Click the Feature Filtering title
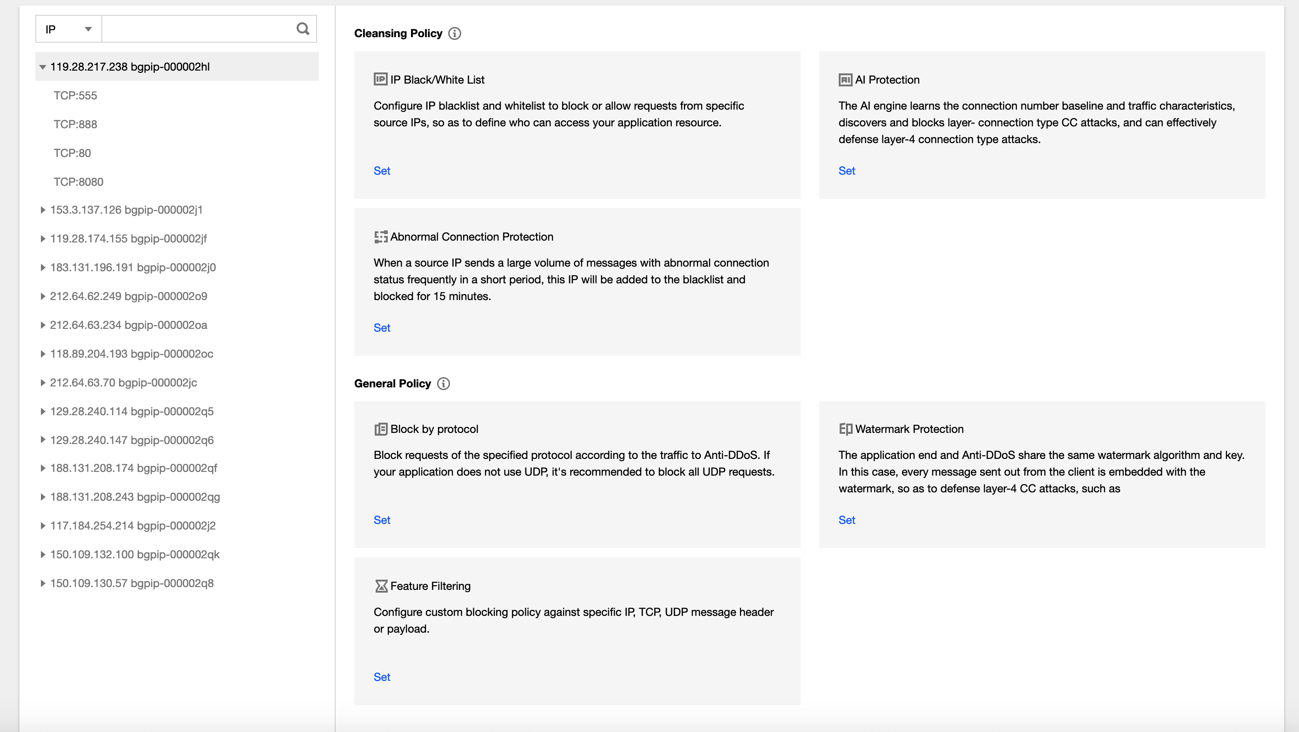 click(430, 586)
